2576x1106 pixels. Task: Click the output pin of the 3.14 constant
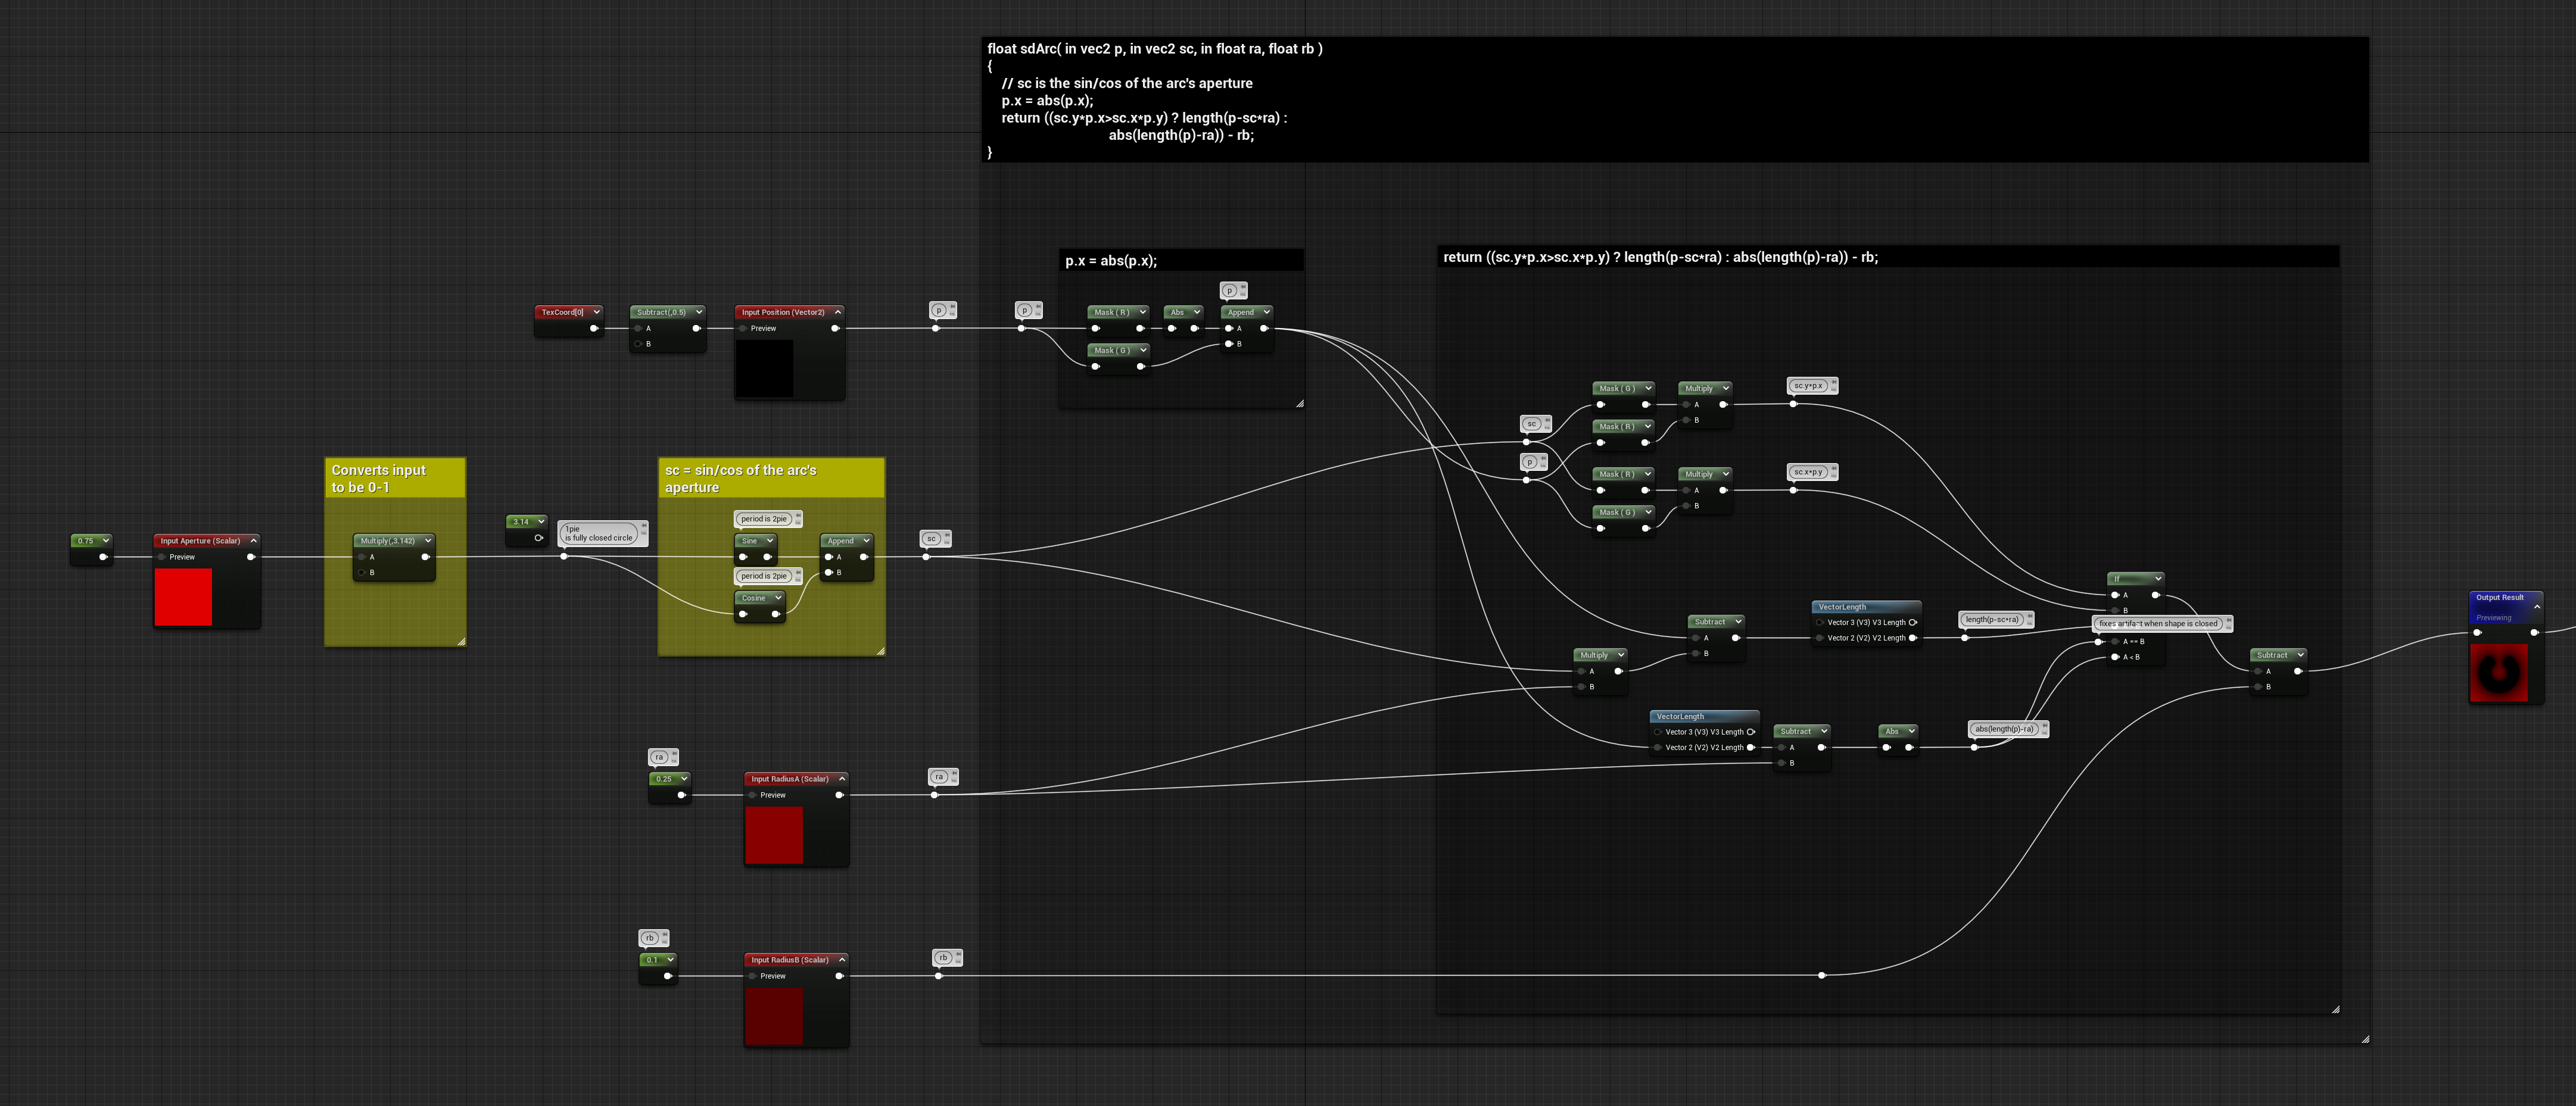[538, 538]
